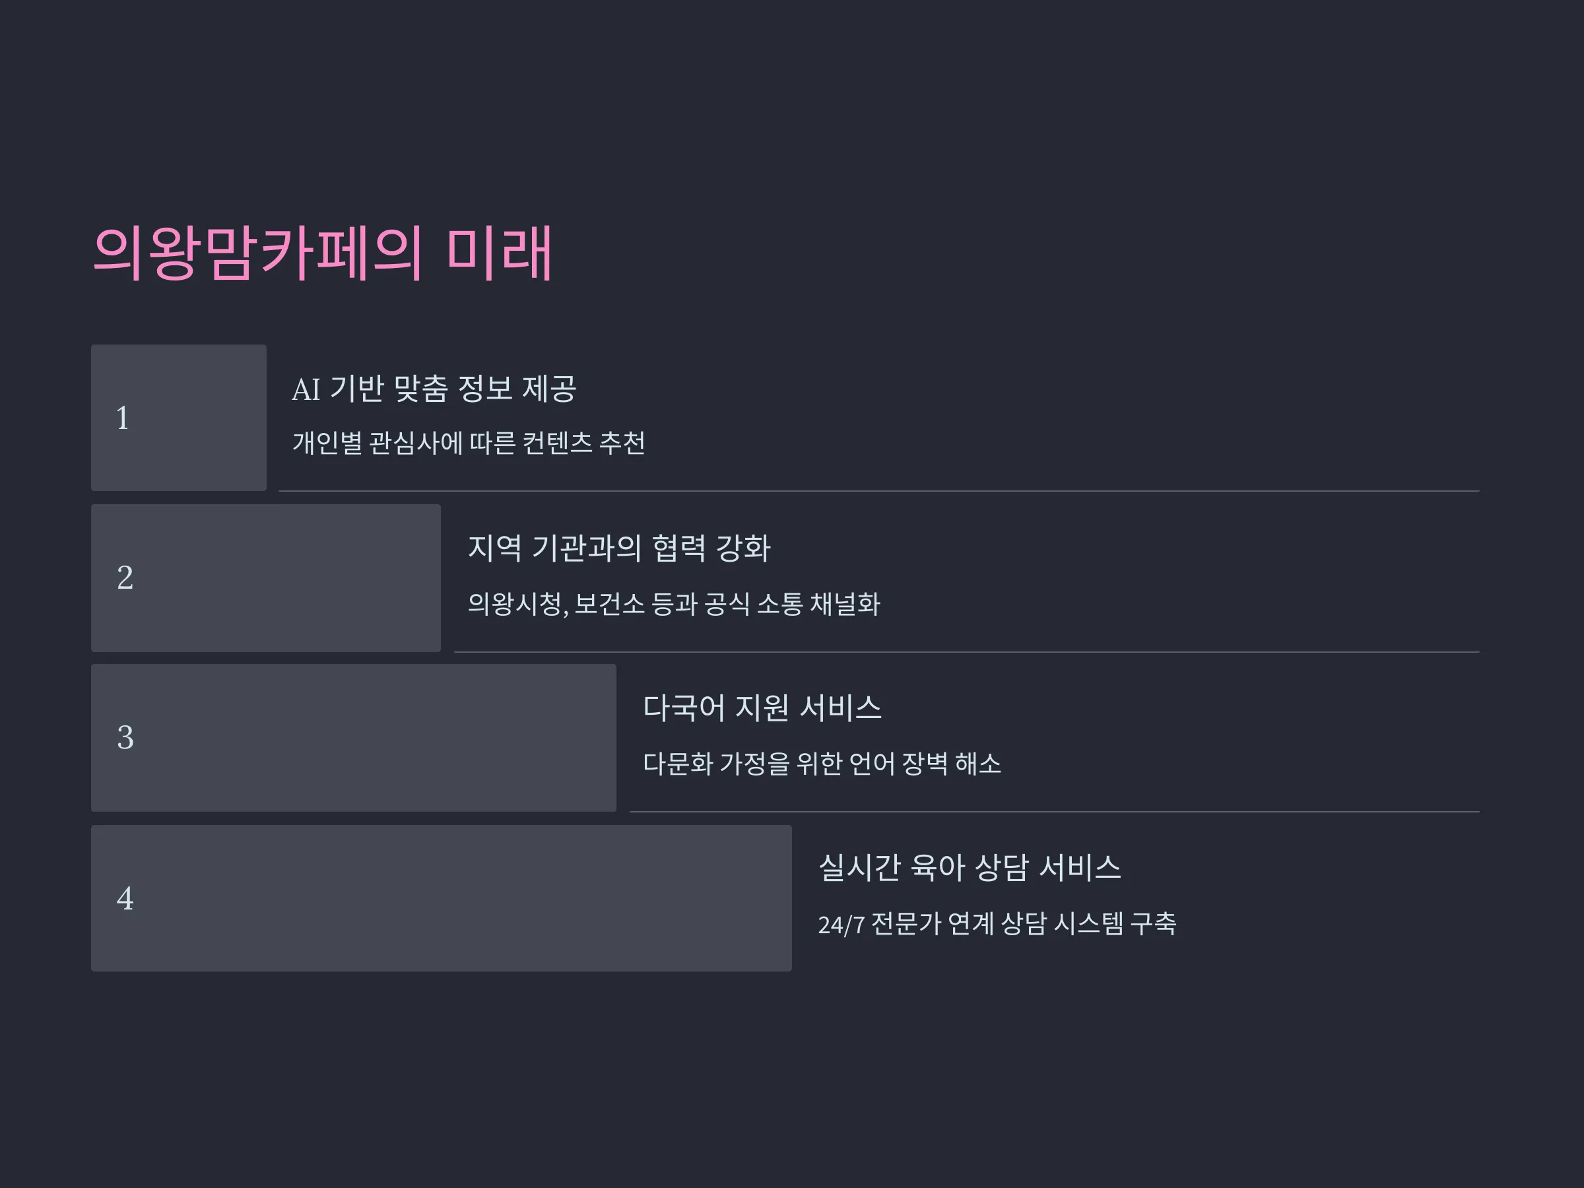Image resolution: width=1584 pixels, height=1188 pixels.
Task: Select the numbered box 2
Action: tap(266, 578)
